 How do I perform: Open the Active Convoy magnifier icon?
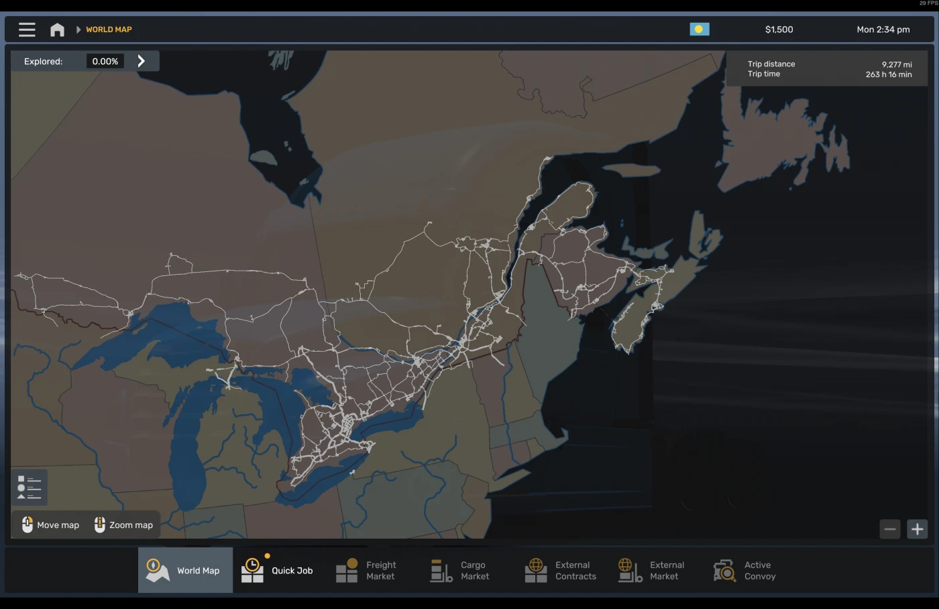[x=724, y=569]
